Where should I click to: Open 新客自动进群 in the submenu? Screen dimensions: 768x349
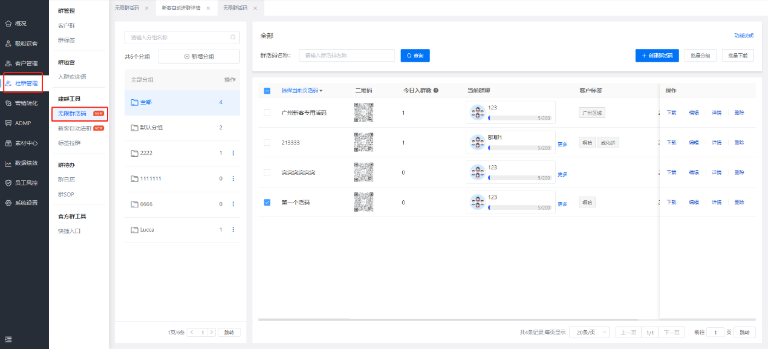[74, 128]
